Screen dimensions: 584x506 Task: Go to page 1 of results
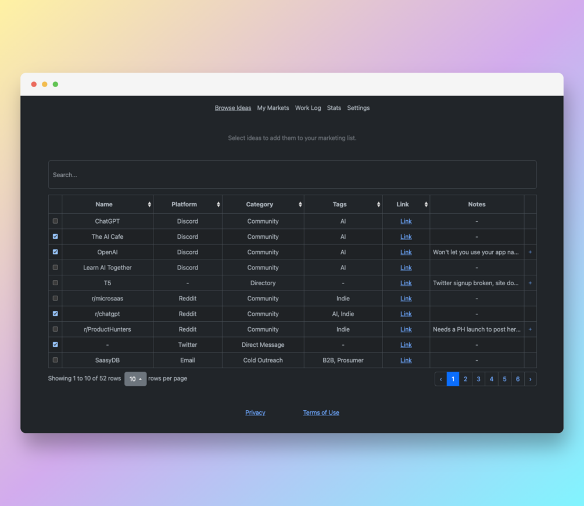click(453, 379)
